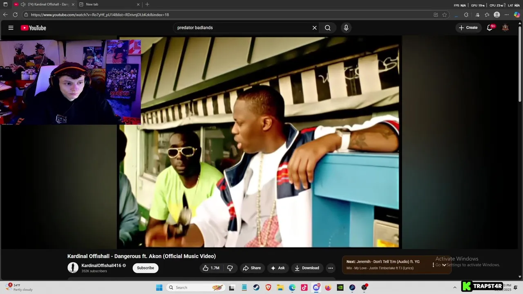
Task: Refresh the page
Action: pos(15,15)
